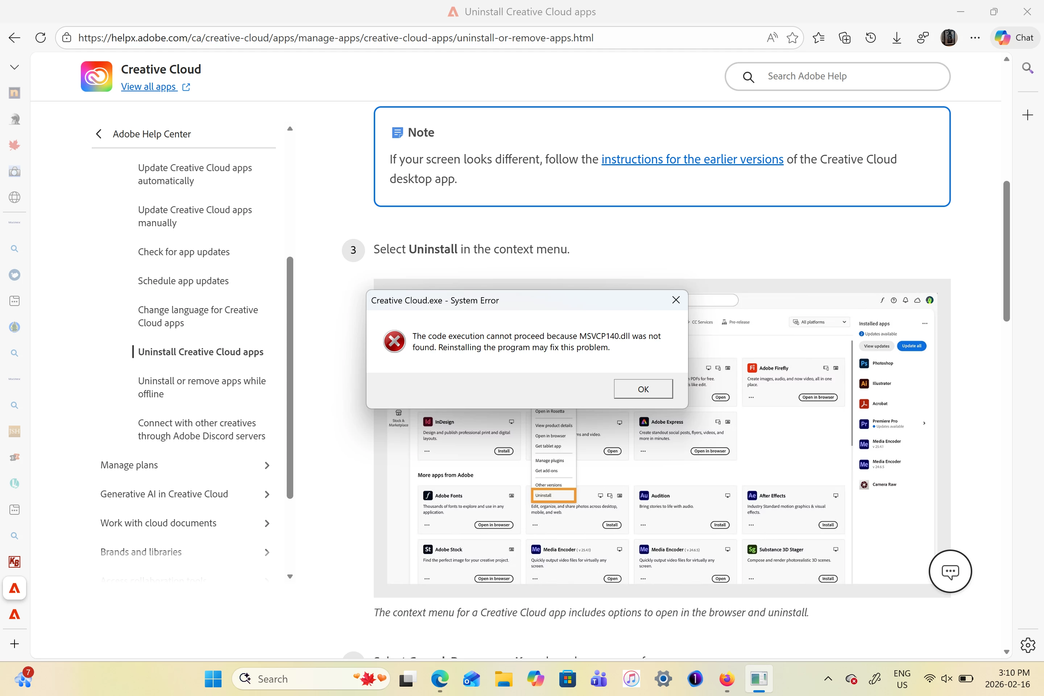The width and height of the screenshot is (1044, 696).
Task: Open the History icon in toolbar
Action: 870,38
